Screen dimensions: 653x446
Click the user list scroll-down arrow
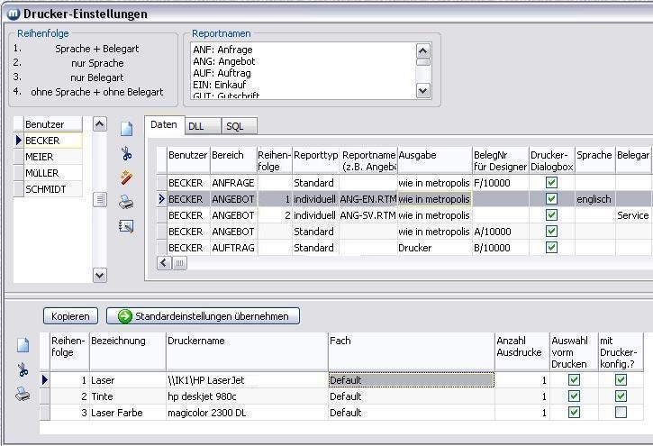pos(100,276)
